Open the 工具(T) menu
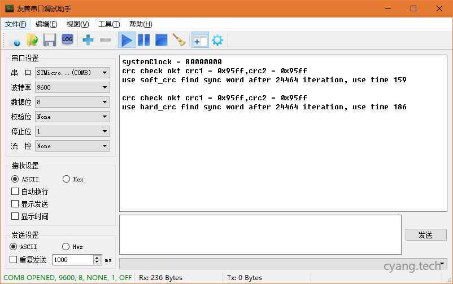 108,24
